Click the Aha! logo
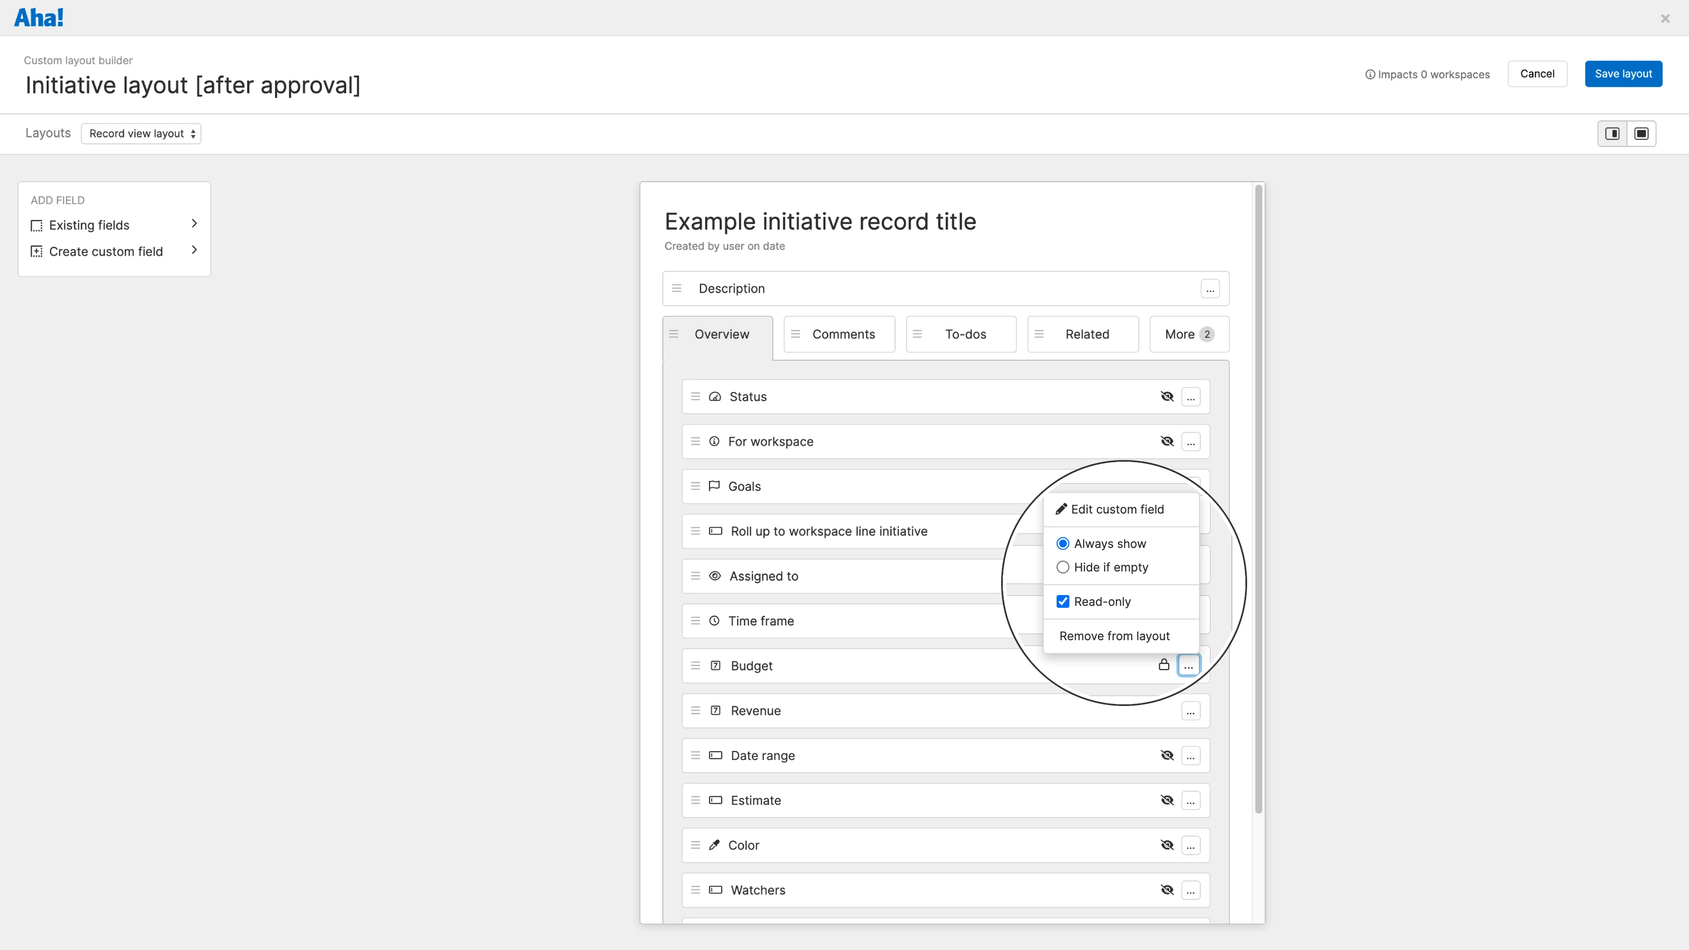Screen dimensions: 1689x950 (x=39, y=18)
